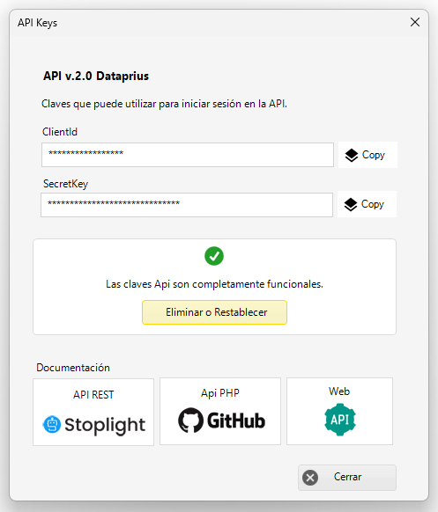Image resolution: width=438 pixels, height=512 pixels.
Task: Focus the ClientId masked input field
Action: point(188,155)
